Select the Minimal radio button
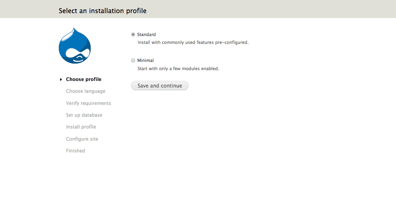The image size is (396, 198). (133, 60)
